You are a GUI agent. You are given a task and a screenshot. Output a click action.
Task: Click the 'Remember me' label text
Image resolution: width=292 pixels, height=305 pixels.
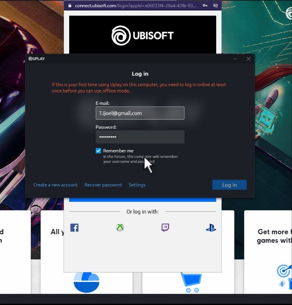pyautogui.click(x=118, y=151)
